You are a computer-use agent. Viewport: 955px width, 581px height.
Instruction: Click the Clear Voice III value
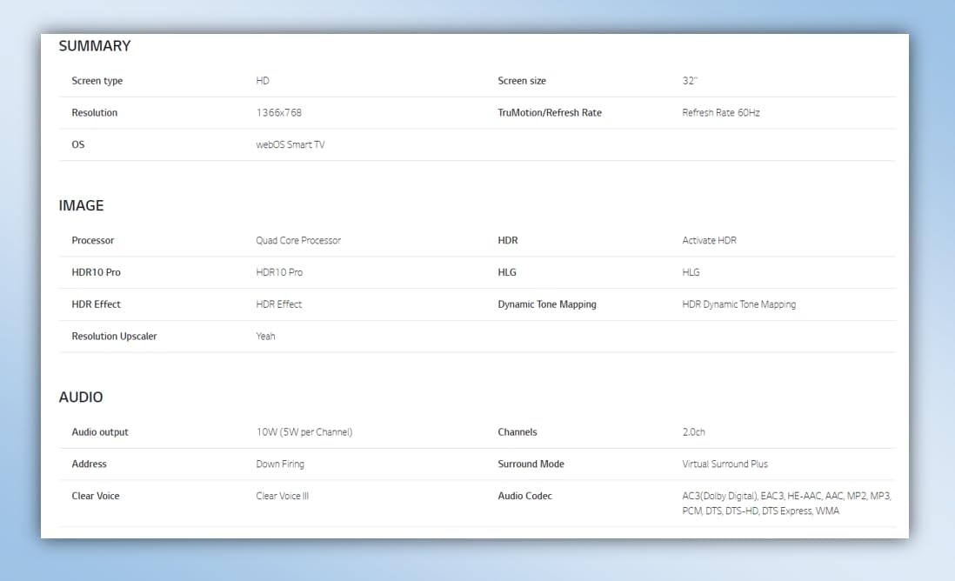pyautogui.click(x=282, y=496)
